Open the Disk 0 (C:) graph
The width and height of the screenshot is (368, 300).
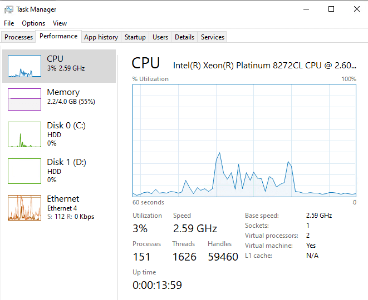click(24, 134)
